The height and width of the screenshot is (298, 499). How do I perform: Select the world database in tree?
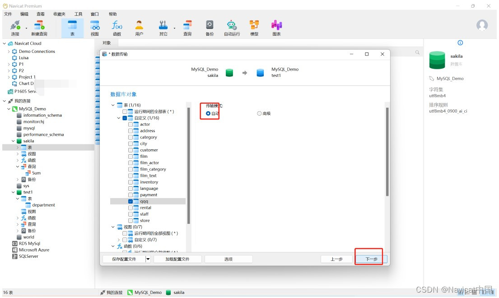(x=28, y=237)
